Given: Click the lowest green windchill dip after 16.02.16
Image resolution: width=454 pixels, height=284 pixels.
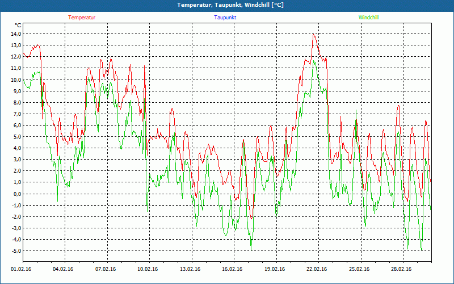Looking at the screenshot, I should click(x=251, y=249).
